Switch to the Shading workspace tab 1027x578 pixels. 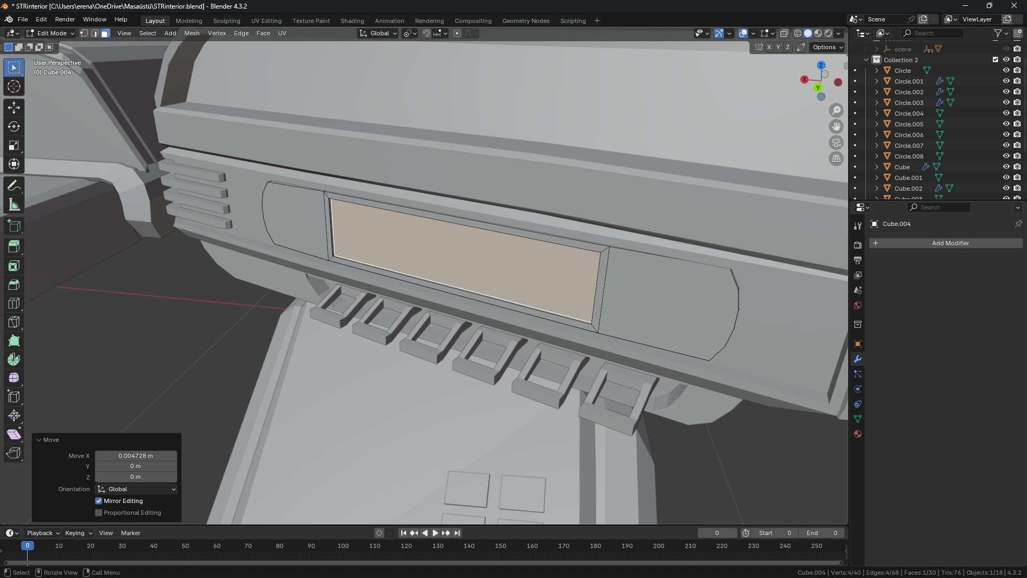click(352, 21)
